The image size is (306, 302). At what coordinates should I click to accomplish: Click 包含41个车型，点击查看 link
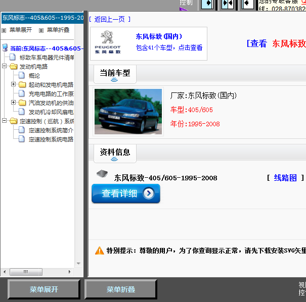[x=169, y=47]
